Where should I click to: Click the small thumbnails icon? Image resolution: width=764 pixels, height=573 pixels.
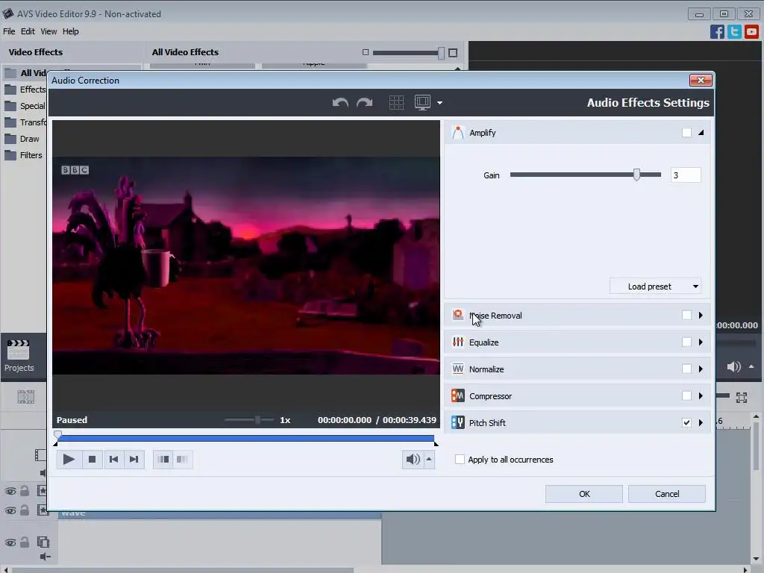[x=366, y=52]
